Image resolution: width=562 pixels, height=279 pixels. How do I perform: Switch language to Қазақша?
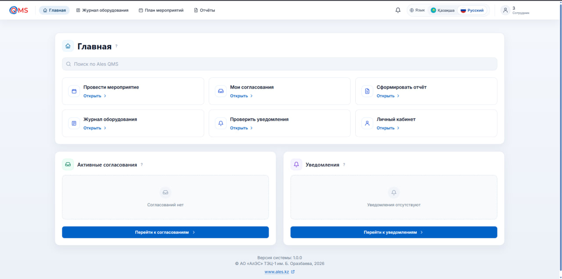(x=443, y=10)
